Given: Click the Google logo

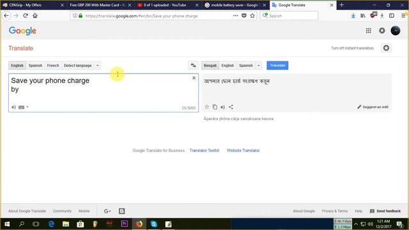Looking at the screenshot, I should pyautogui.click(x=22, y=31).
